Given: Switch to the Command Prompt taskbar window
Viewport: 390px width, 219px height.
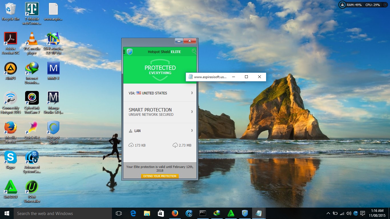Looking at the screenshot, I should coord(203,213).
